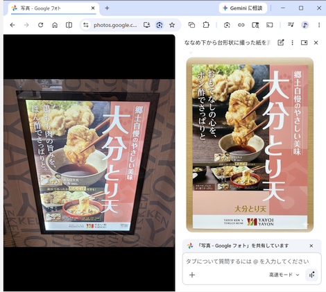Image resolution: width=326 pixels, height=292 pixels.
Task: Open the tab groups icon
Action: (191, 25)
